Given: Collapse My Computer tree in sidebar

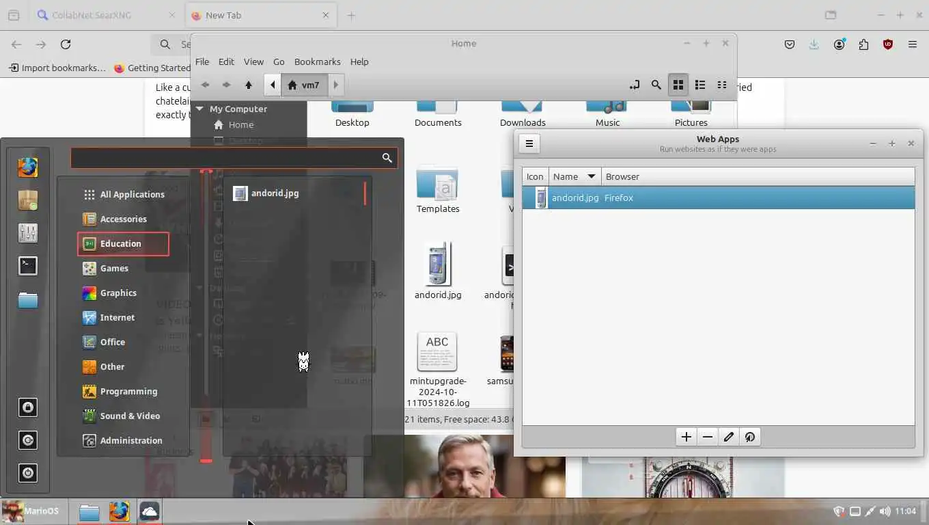Looking at the screenshot, I should point(200,109).
